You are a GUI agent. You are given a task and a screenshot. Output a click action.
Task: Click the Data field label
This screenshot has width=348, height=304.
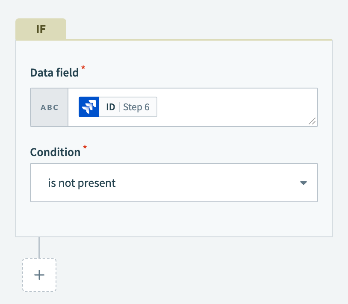54,72
